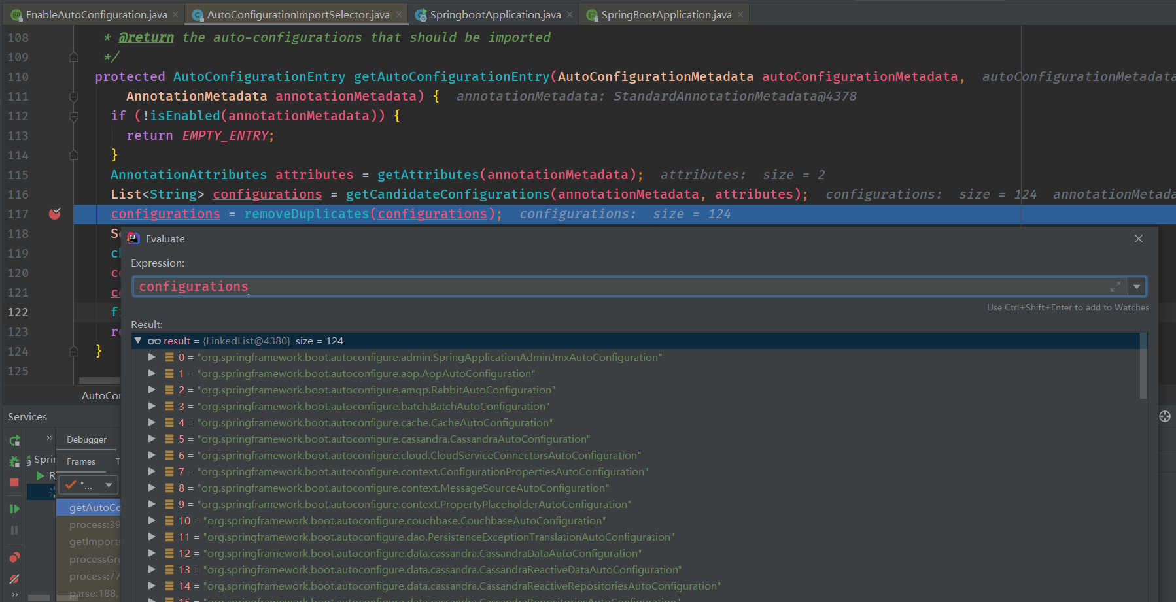This screenshot has height=602, width=1176.
Task: Toggle the breakpoint on line 117
Action: (x=55, y=214)
